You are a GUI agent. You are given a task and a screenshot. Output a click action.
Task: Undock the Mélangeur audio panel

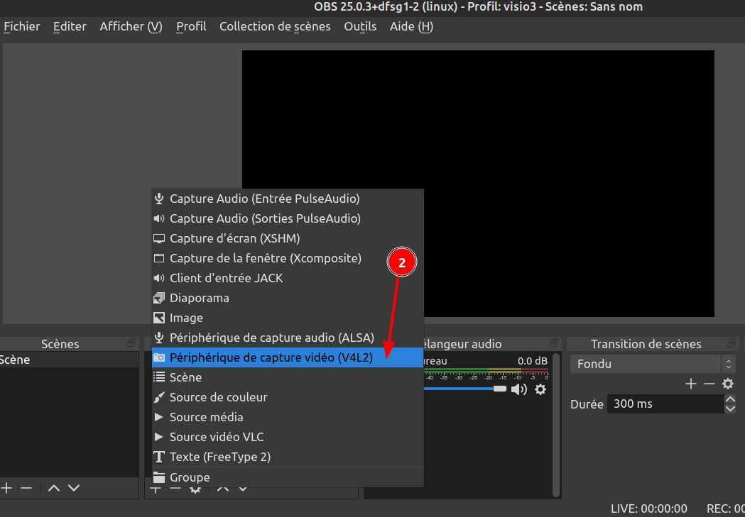pyautogui.click(x=554, y=343)
